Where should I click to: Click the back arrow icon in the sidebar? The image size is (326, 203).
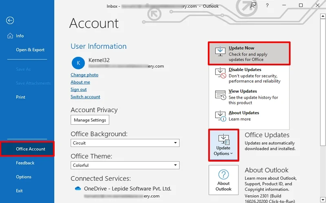point(10,20)
